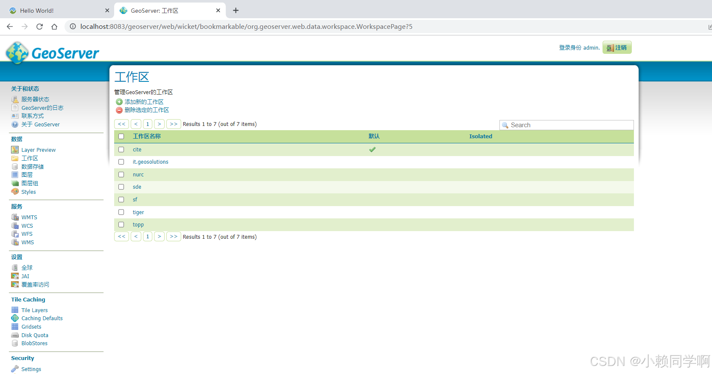The width and height of the screenshot is (712, 374).
Task: Close the Hello World! tab
Action: (107, 11)
